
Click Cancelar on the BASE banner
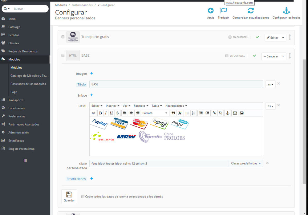point(271,56)
